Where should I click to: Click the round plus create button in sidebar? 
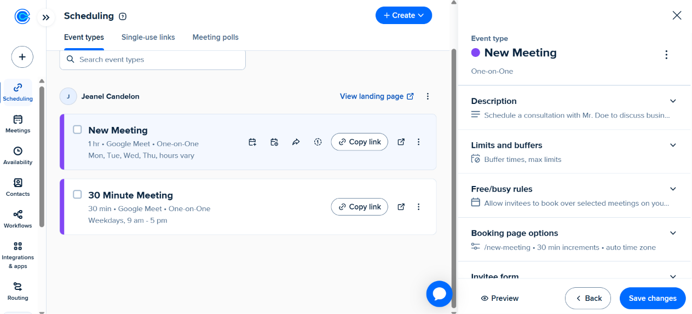point(22,57)
